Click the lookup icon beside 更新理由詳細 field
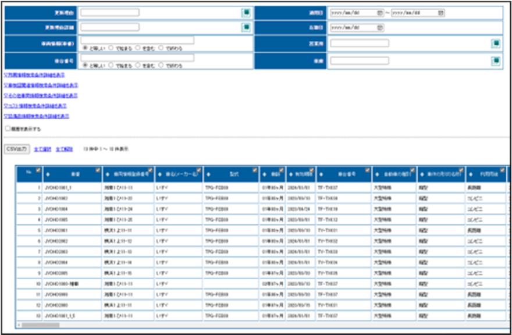 pyautogui.click(x=246, y=27)
